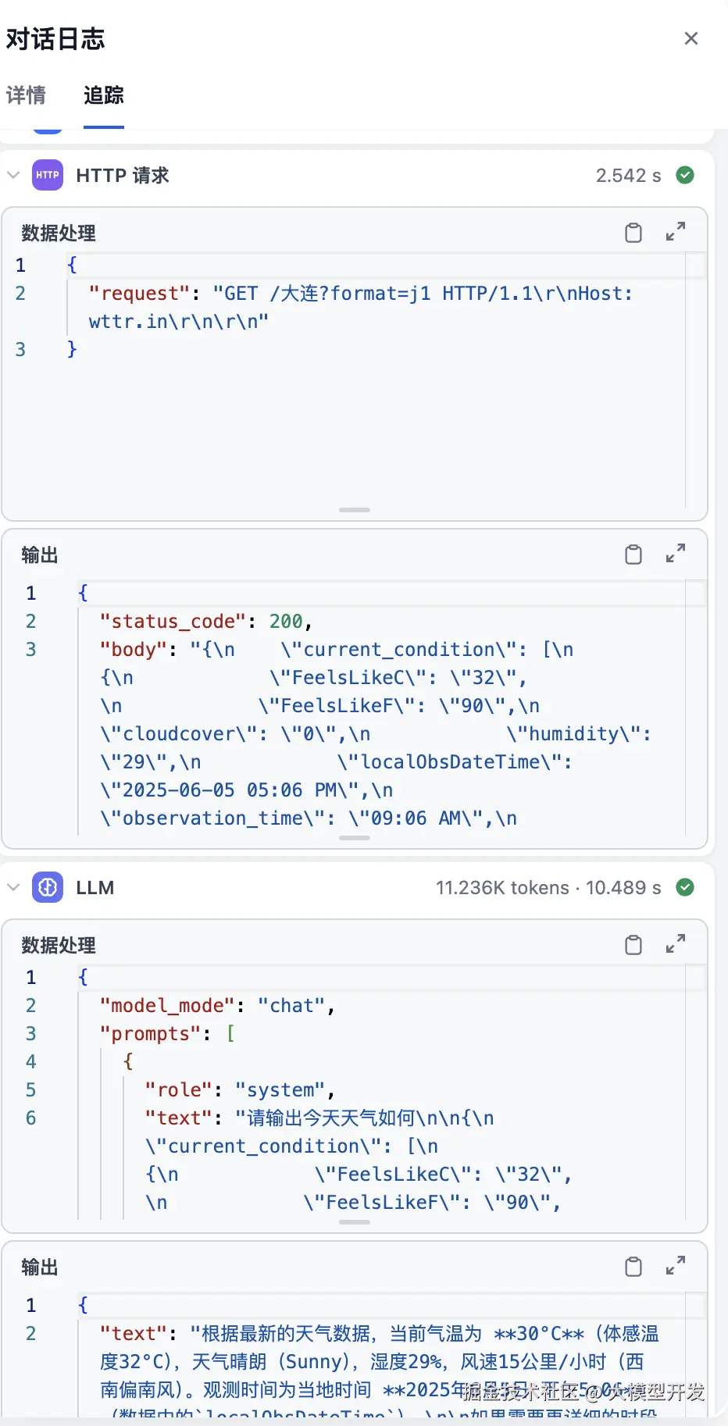
Task: Copy the LLM output JSON
Action: click(x=633, y=1267)
